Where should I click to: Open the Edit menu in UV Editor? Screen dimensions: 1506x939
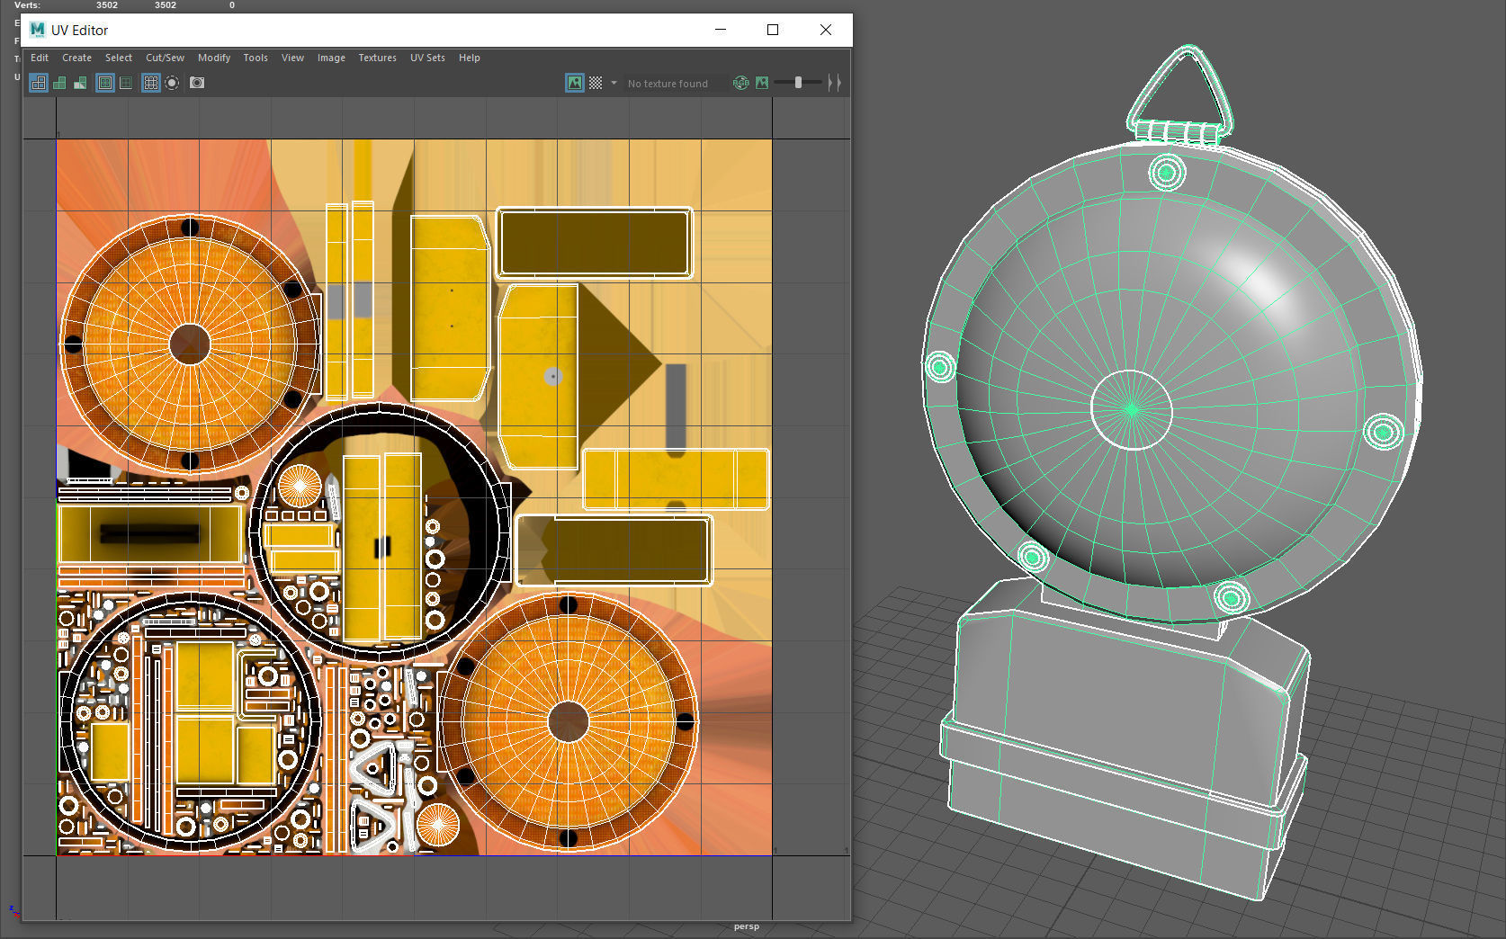[x=40, y=58]
